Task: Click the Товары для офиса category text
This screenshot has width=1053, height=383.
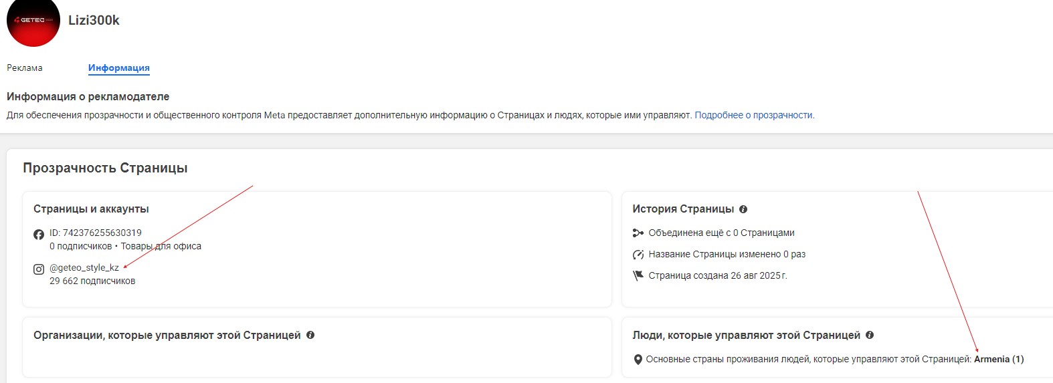Action: 161,246
